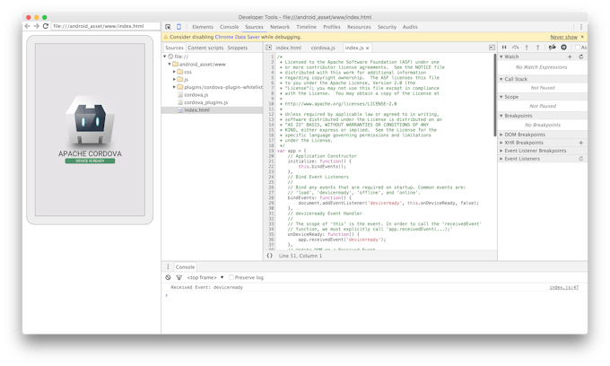The height and width of the screenshot is (366, 610).
Task: Click the source editor vertical scrollbar
Action: pos(495,95)
